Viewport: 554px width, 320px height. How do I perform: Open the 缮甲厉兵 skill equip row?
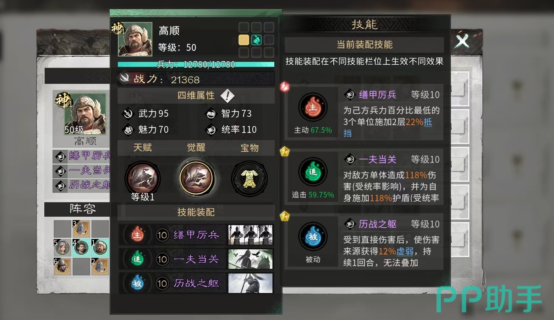(196, 235)
